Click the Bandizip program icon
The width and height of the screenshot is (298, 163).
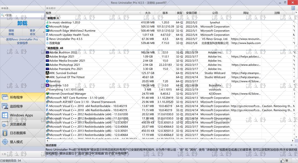tap(47, 81)
